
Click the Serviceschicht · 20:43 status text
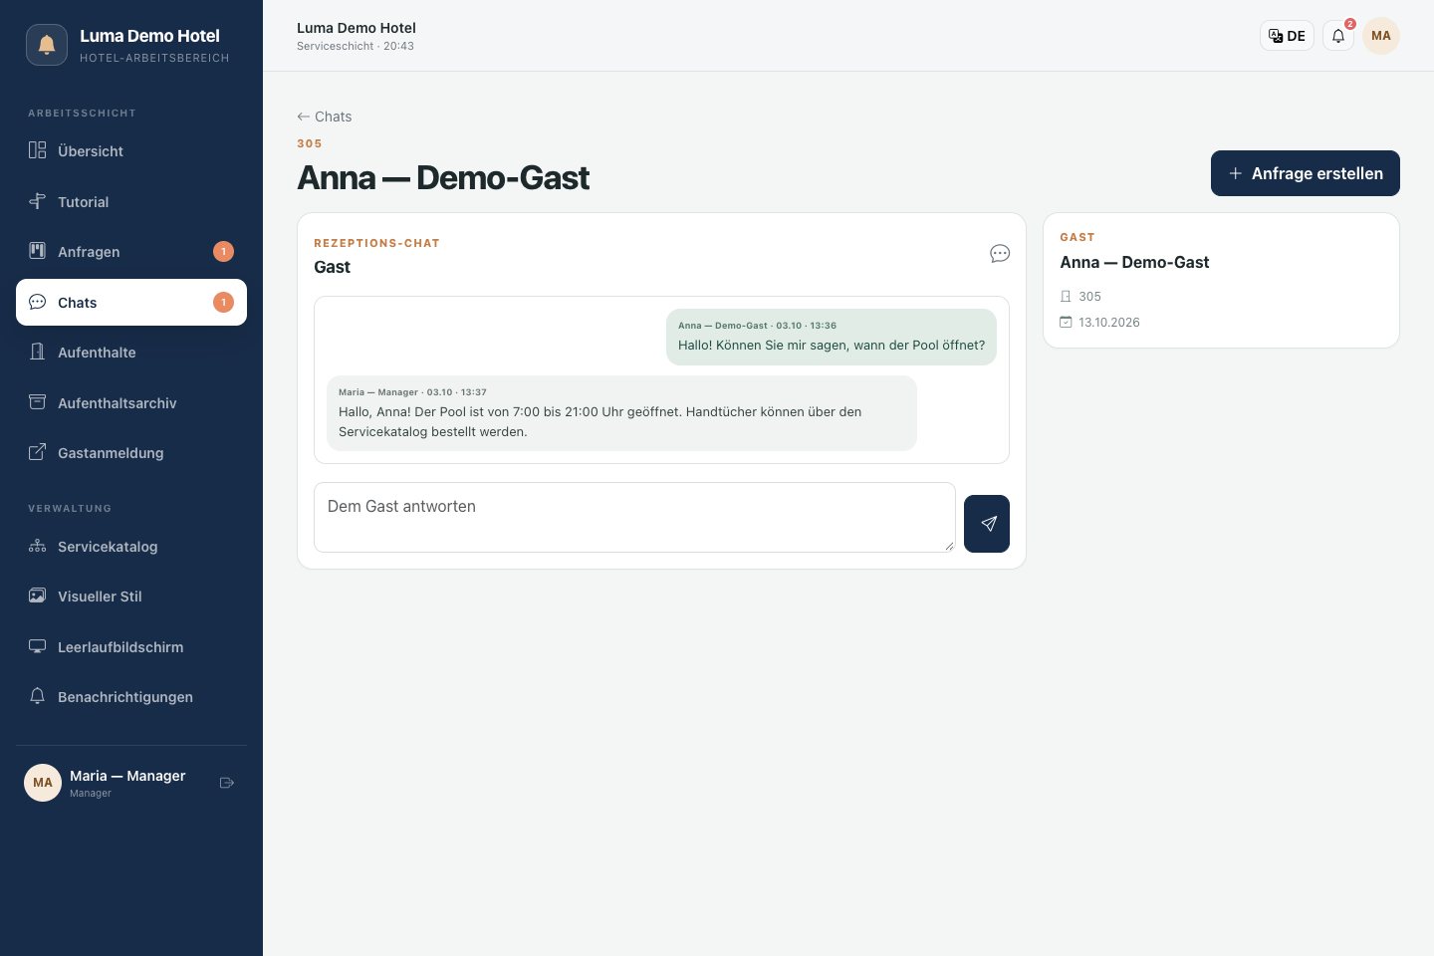[356, 46]
